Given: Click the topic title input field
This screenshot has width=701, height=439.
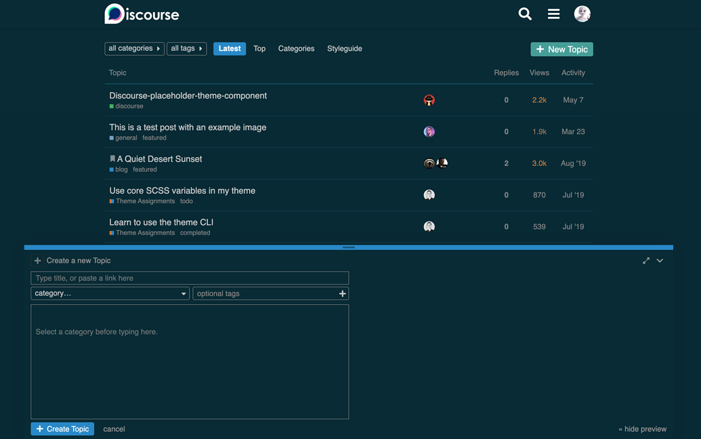Looking at the screenshot, I should click(x=190, y=278).
